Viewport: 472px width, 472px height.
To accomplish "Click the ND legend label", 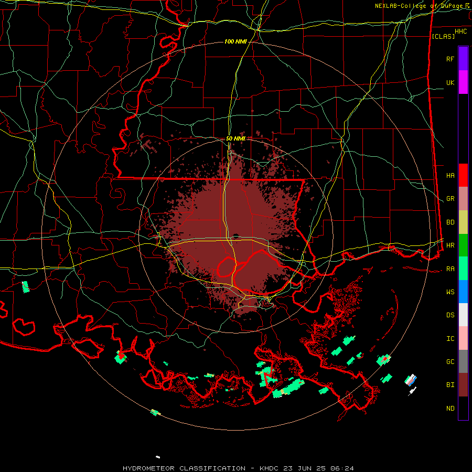I will 450,409.
